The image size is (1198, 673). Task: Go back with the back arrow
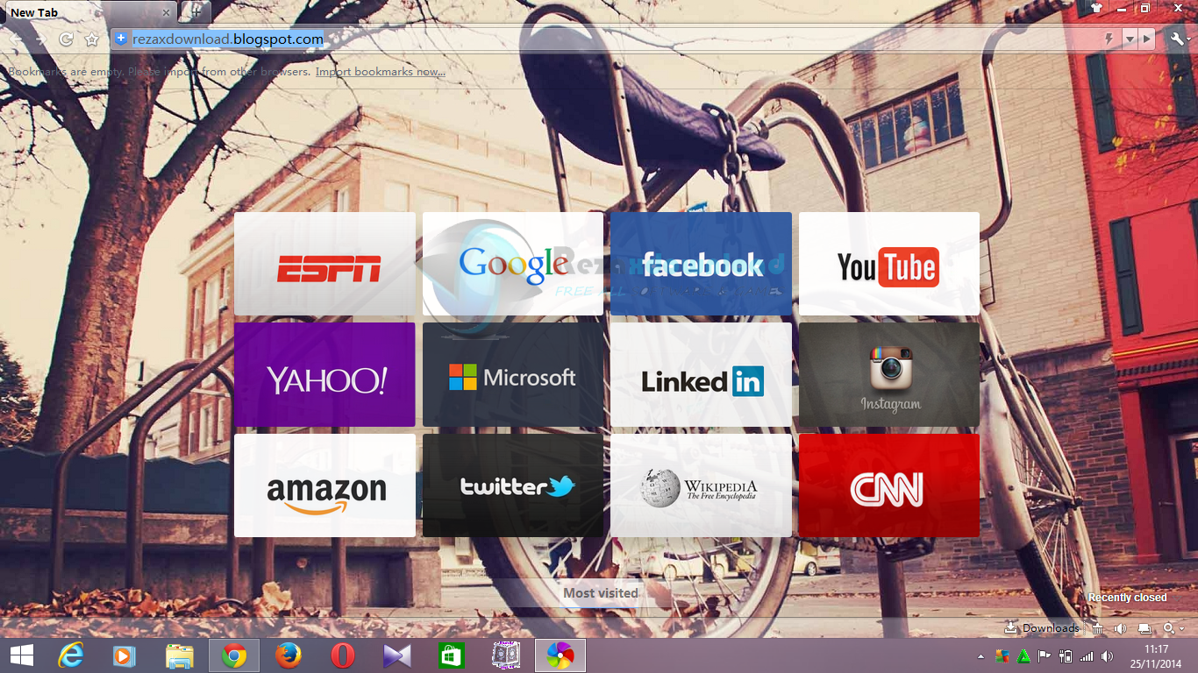coord(17,39)
